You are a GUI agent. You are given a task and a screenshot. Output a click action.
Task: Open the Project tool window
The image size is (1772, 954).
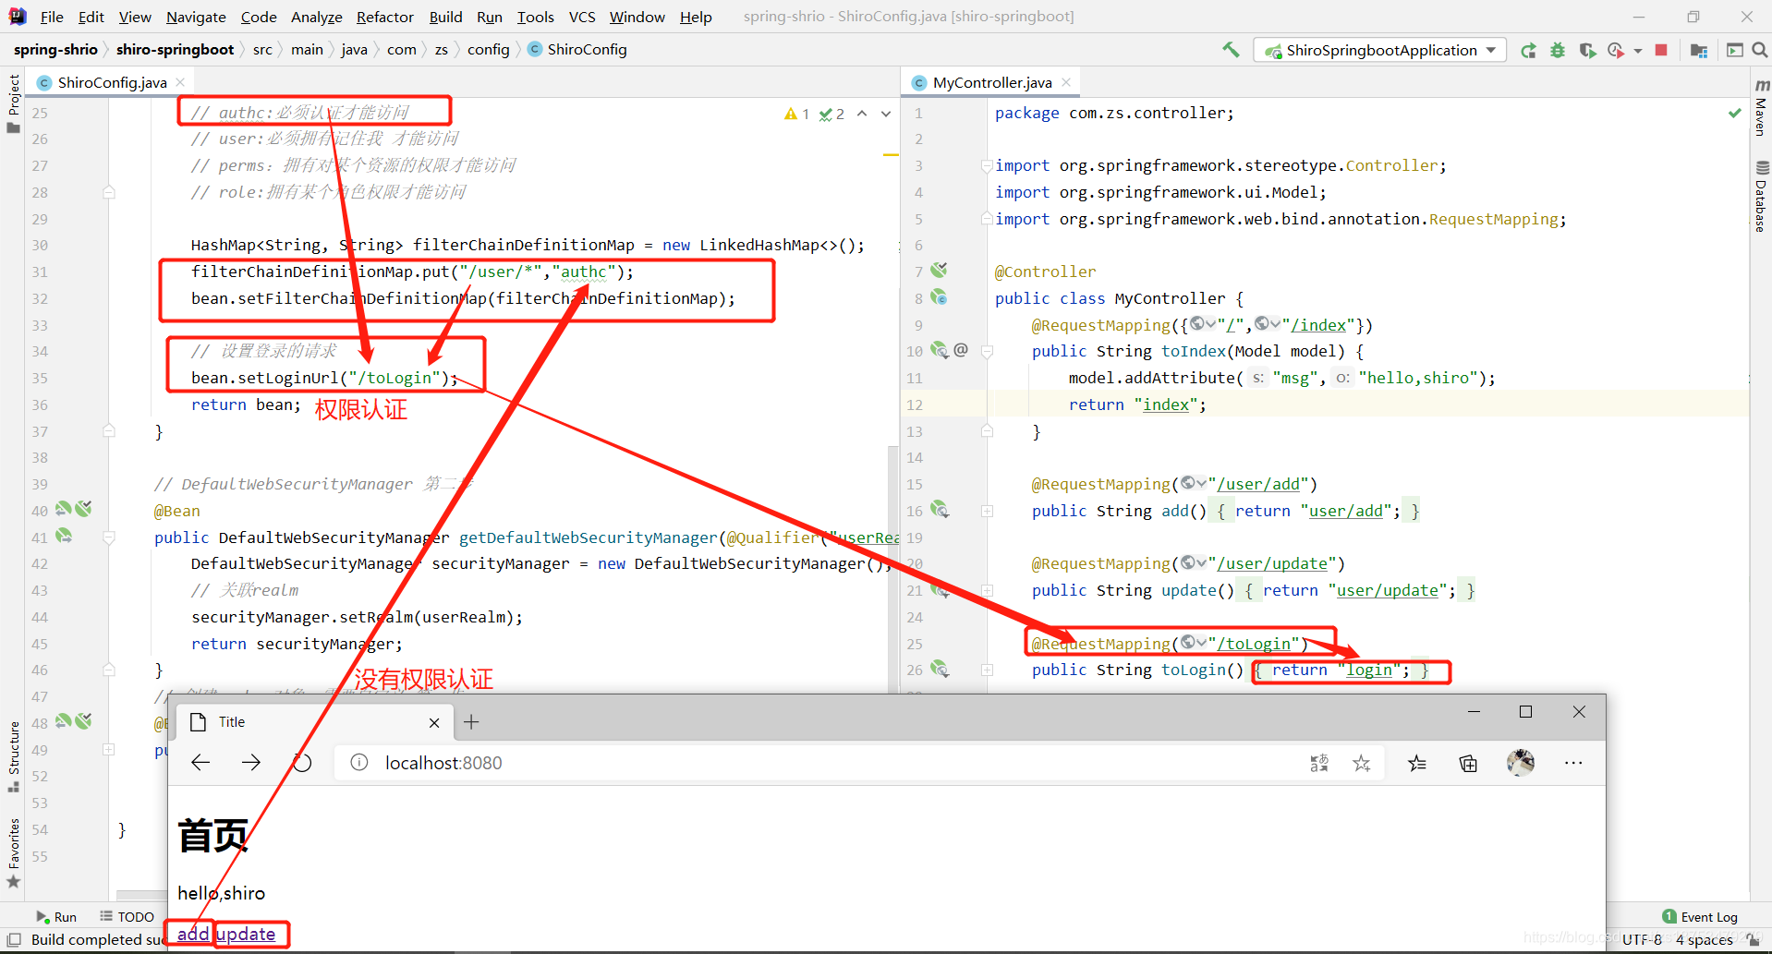pyautogui.click(x=13, y=103)
